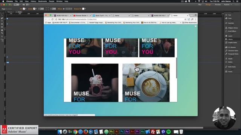Open the Bookmarks menu
The width and height of the screenshot is (241, 135).
point(43,1)
